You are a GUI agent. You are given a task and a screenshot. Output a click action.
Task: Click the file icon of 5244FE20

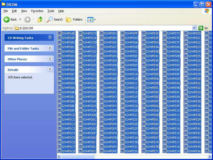pos(185,33)
